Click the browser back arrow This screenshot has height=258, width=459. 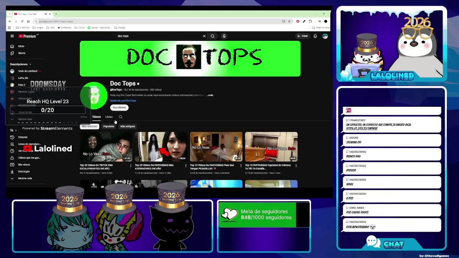tap(10, 21)
